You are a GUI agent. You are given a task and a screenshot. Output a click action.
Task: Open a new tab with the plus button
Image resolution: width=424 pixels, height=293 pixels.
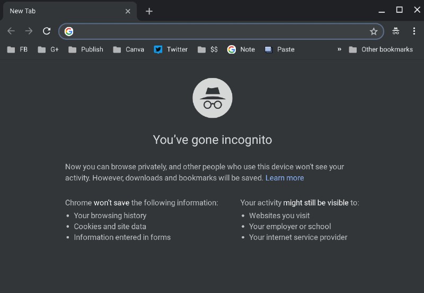149,11
